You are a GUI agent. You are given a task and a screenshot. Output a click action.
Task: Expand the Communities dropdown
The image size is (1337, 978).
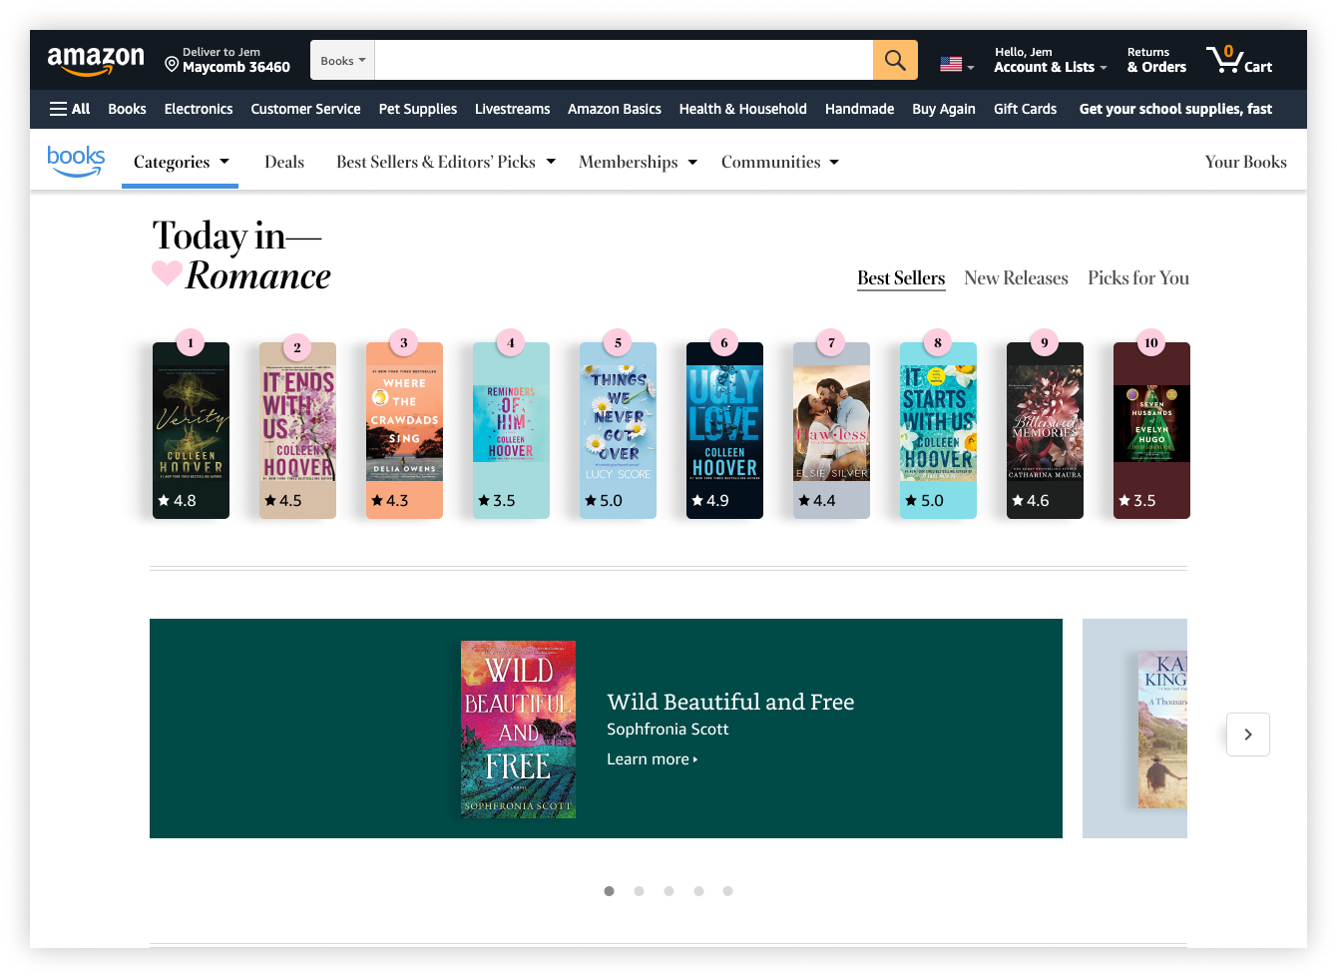780,162
